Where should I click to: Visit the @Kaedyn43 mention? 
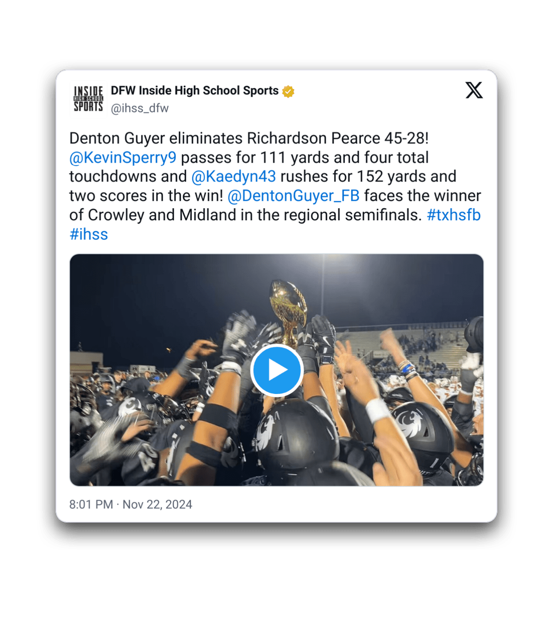234,177
